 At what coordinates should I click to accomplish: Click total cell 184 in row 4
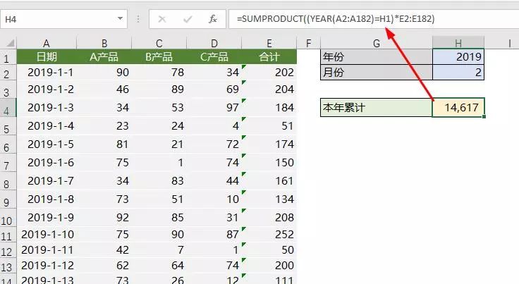coord(269,107)
